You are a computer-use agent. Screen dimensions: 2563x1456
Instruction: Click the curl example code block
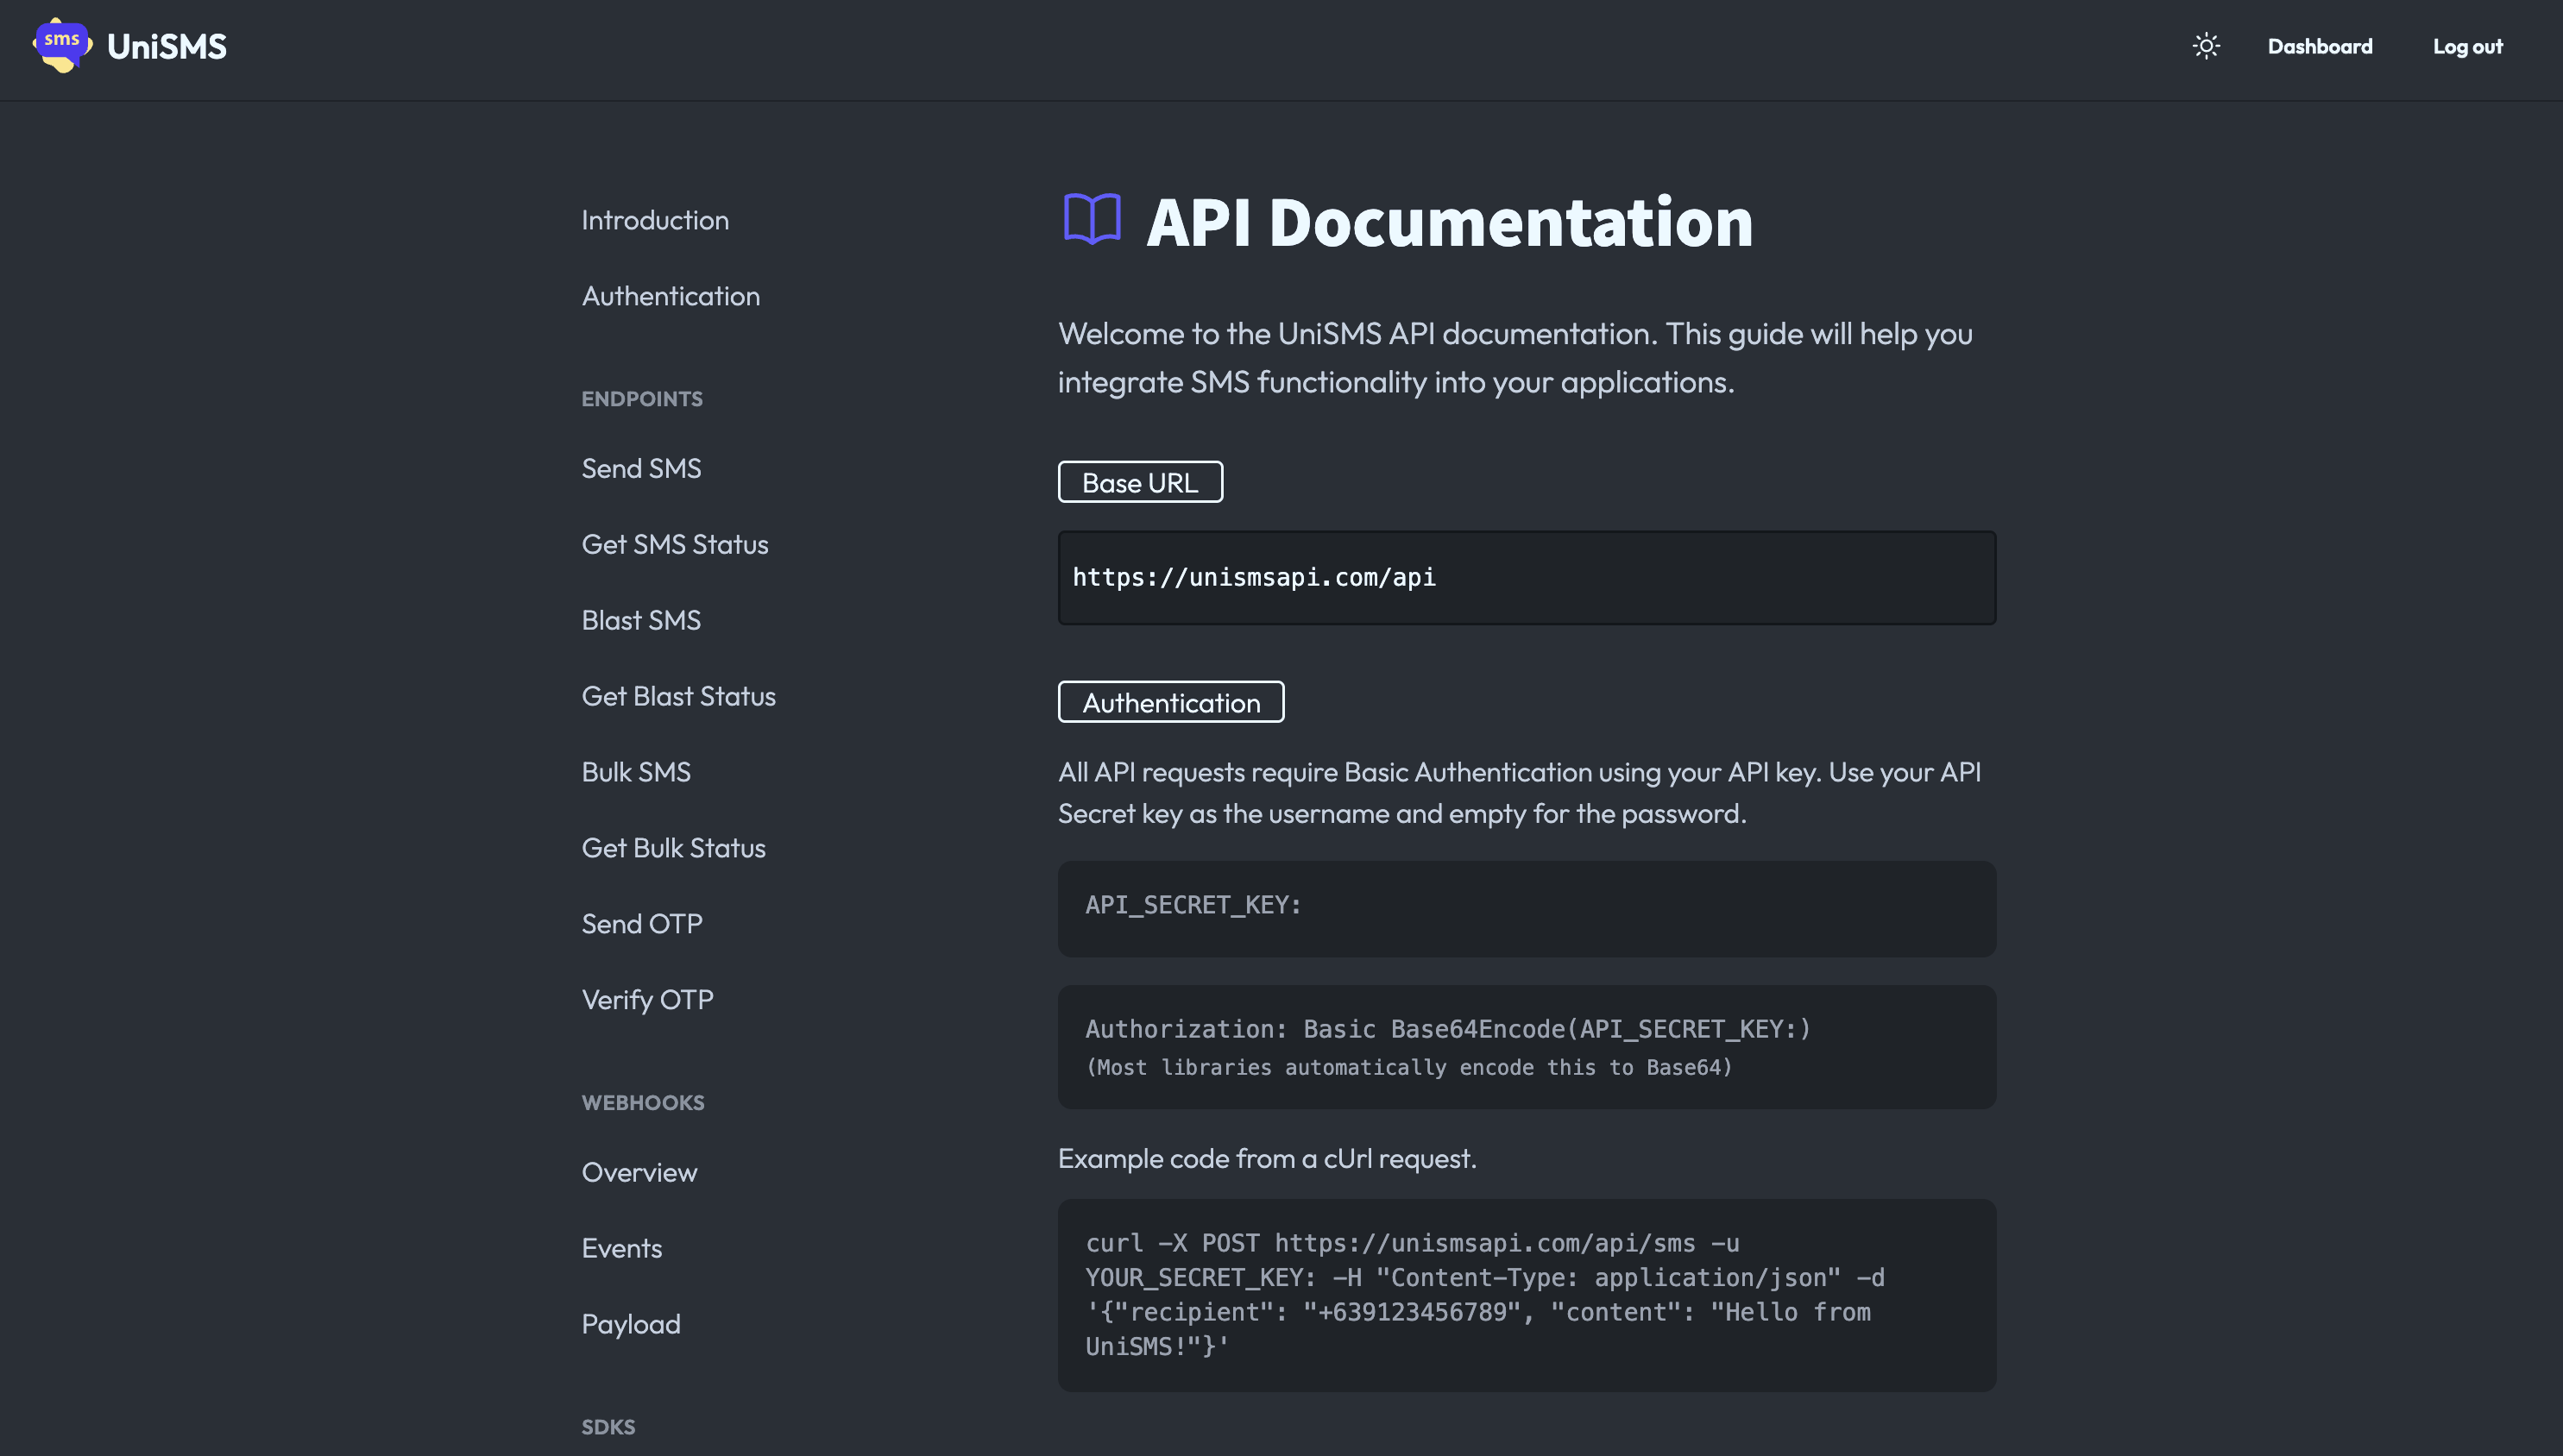pyautogui.click(x=1527, y=1295)
